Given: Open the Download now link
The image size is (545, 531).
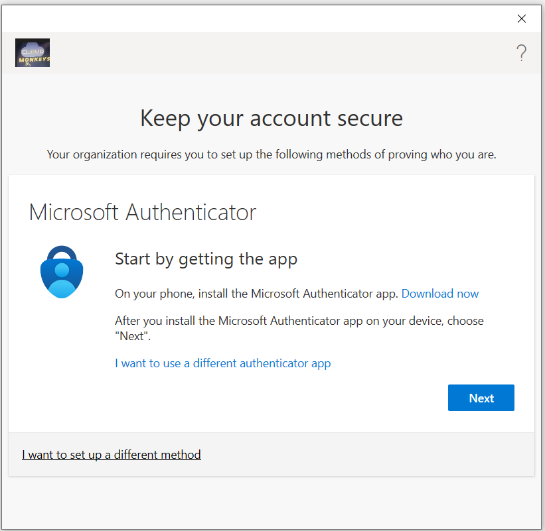Looking at the screenshot, I should pyautogui.click(x=440, y=294).
